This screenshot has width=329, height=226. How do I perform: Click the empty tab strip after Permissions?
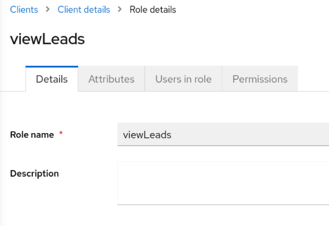[x=313, y=79]
